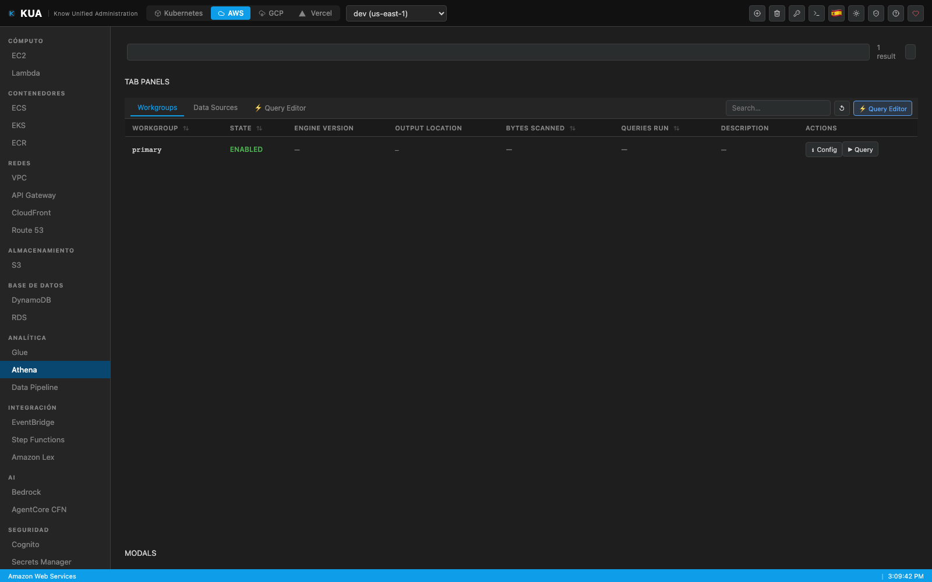
Task: Click the ENABLED state cell
Action: coord(246,150)
